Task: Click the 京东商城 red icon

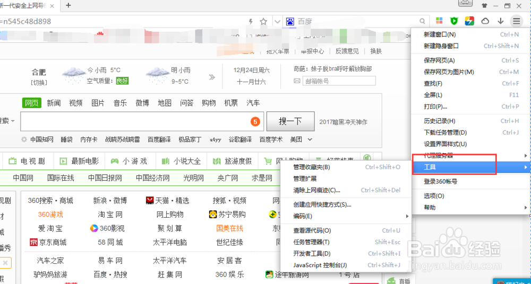Action: [33, 243]
